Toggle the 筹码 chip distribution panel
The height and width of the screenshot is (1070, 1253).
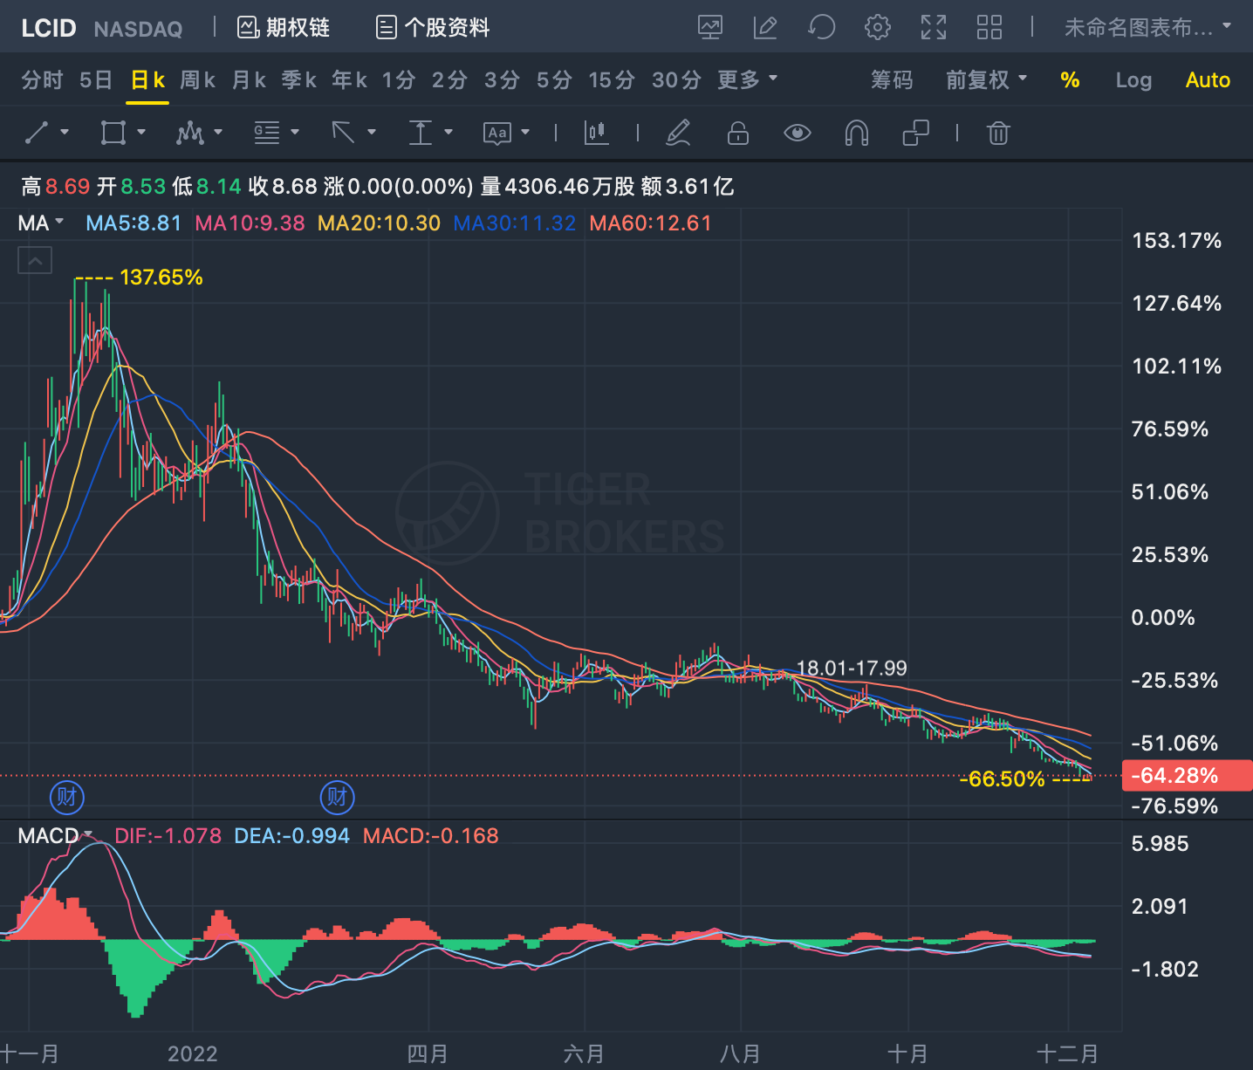coord(892,80)
